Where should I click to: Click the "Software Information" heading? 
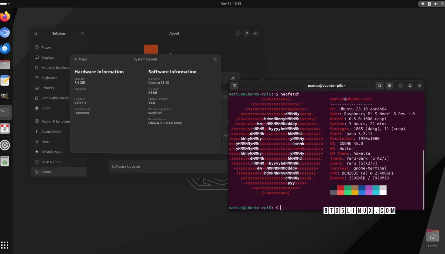pos(172,72)
